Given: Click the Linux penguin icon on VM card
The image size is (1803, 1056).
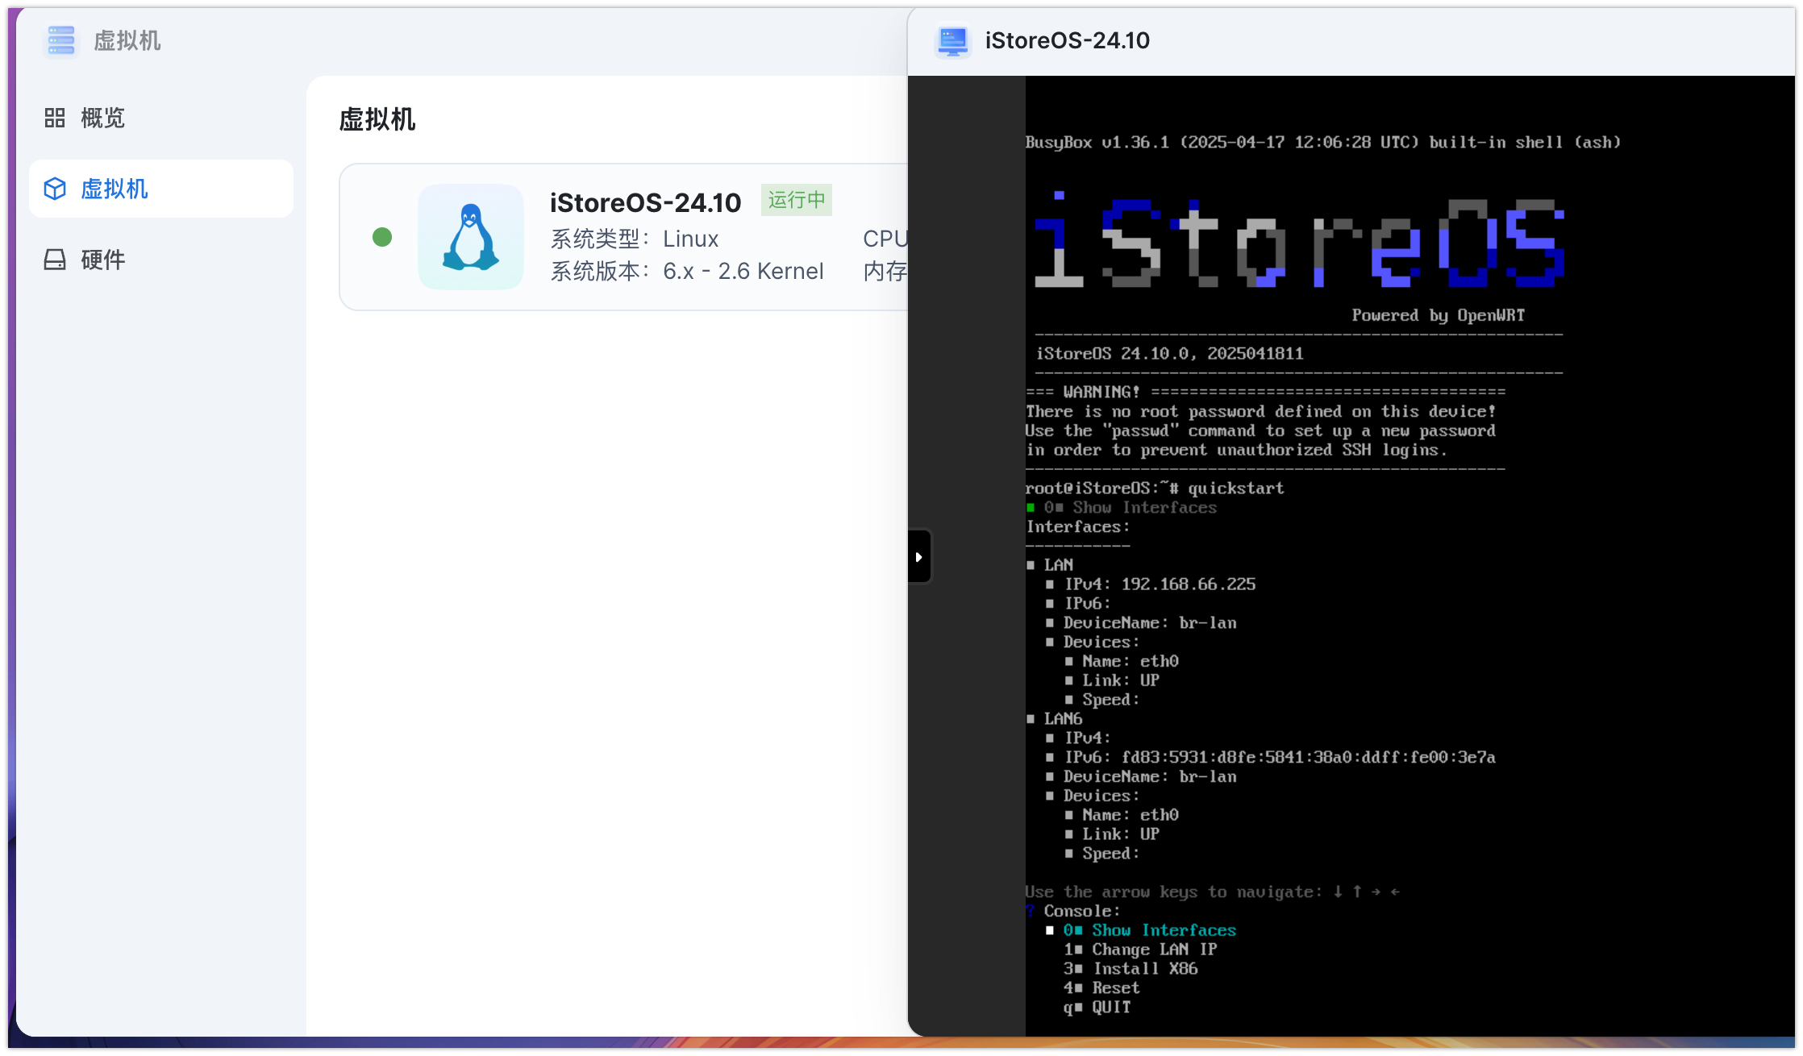Looking at the screenshot, I should click(x=471, y=237).
